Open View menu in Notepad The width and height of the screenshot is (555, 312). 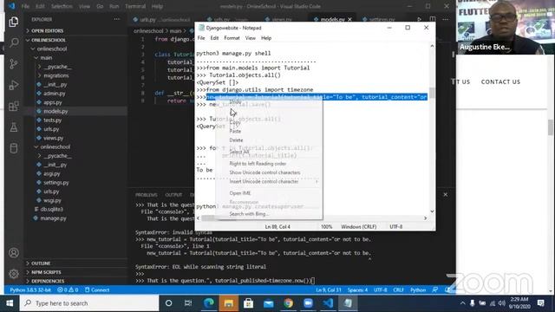[251, 38]
